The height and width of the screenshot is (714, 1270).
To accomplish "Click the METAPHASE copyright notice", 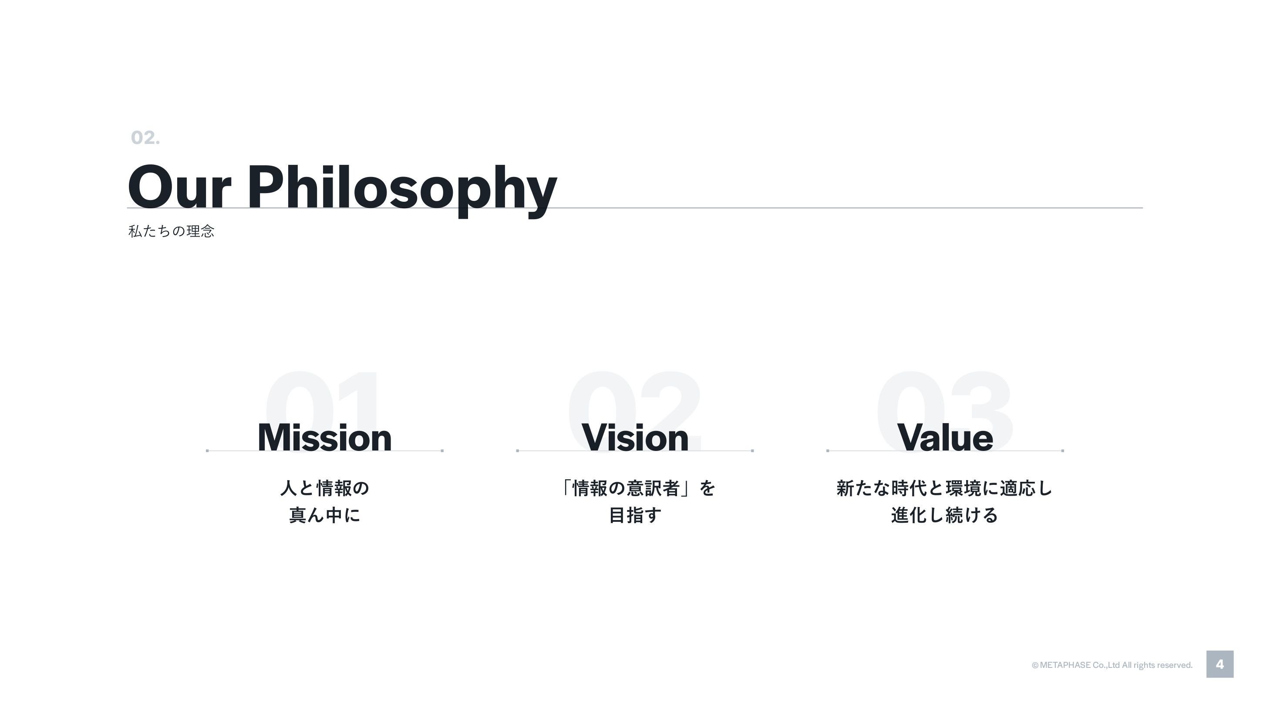I will coord(1112,665).
